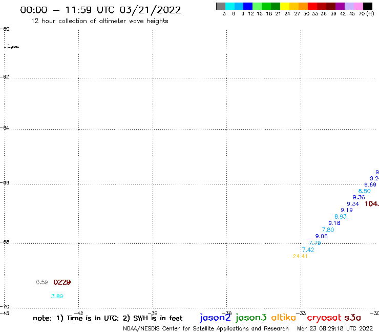The width and height of the screenshot is (379, 333).
Task: Click the NOAA/NESDIS Center credit line
Action: (206, 328)
